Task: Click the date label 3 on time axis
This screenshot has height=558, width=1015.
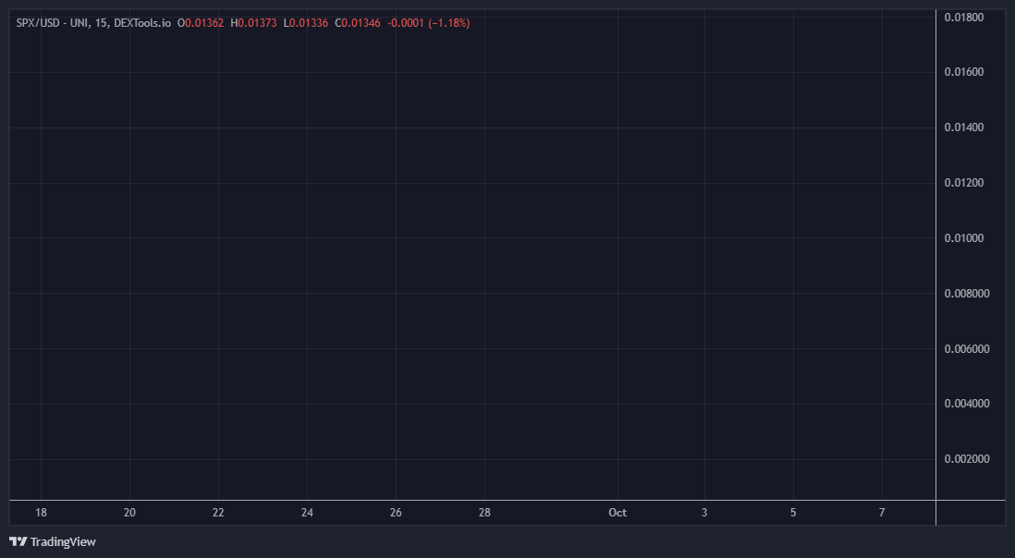Action: [x=704, y=513]
